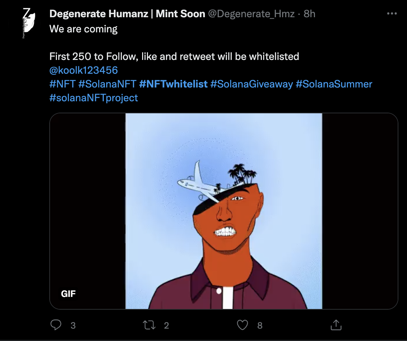
Task: Click the share tweet icon
Action: [336, 325]
